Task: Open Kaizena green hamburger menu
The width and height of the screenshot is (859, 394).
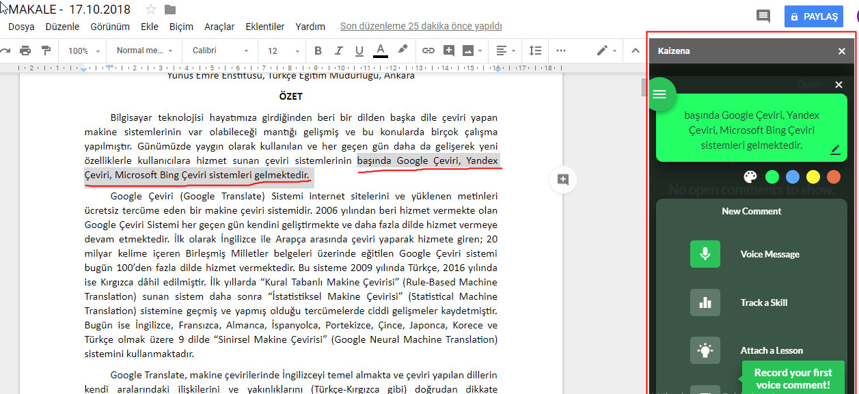Action: [x=659, y=94]
